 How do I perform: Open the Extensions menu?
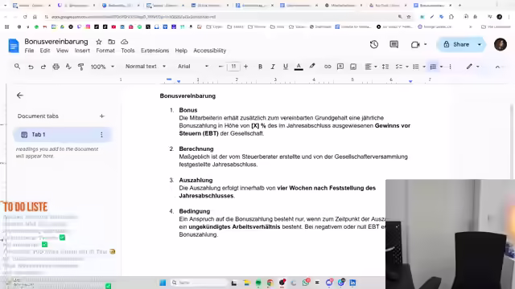pyautogui.click(x=154, y=51)
